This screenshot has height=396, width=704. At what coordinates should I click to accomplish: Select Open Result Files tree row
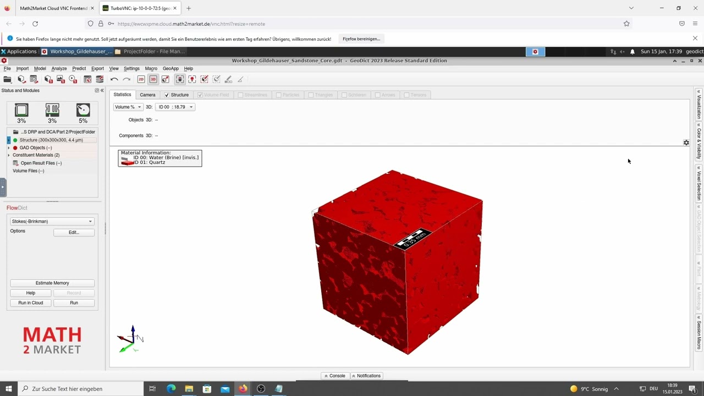click(x=37, y=163)
